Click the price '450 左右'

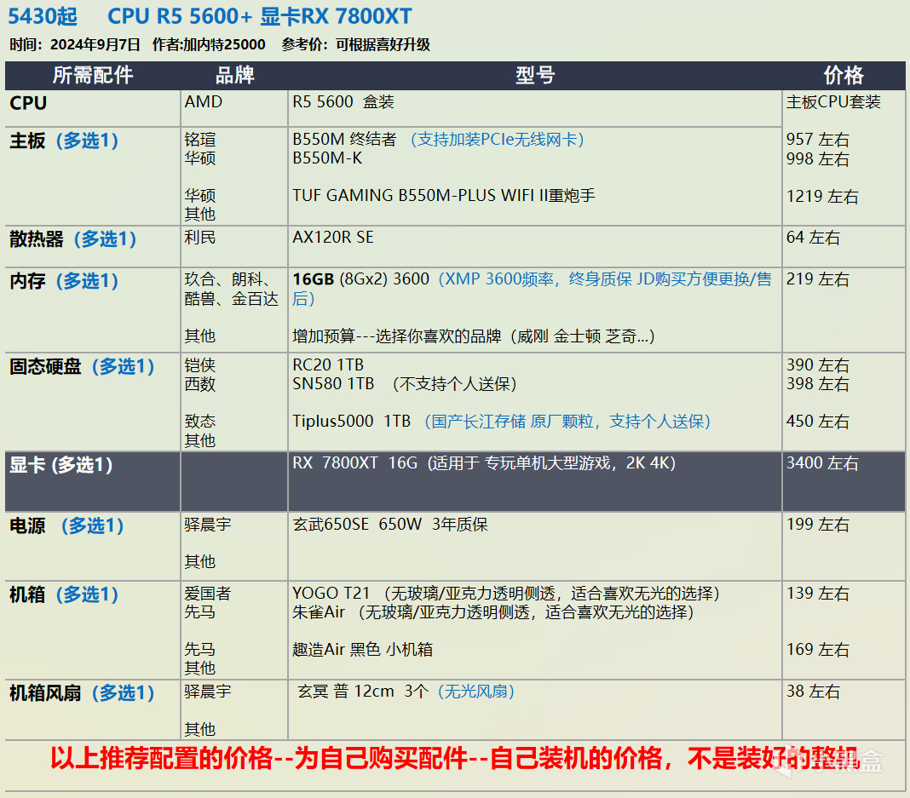click(x=818, y=421)
